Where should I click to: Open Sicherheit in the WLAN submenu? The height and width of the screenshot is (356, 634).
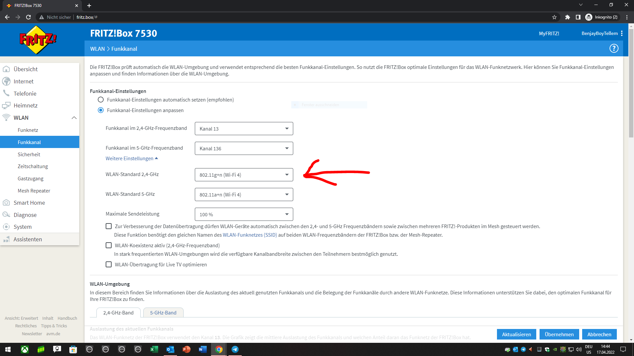click(x=29, y=154)
